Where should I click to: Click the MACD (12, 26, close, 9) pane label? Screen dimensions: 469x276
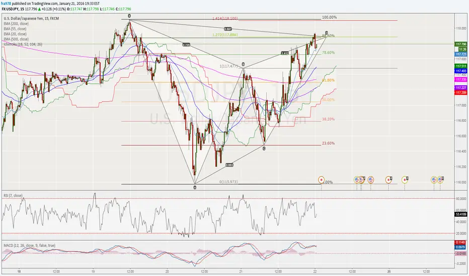(29, 245)
